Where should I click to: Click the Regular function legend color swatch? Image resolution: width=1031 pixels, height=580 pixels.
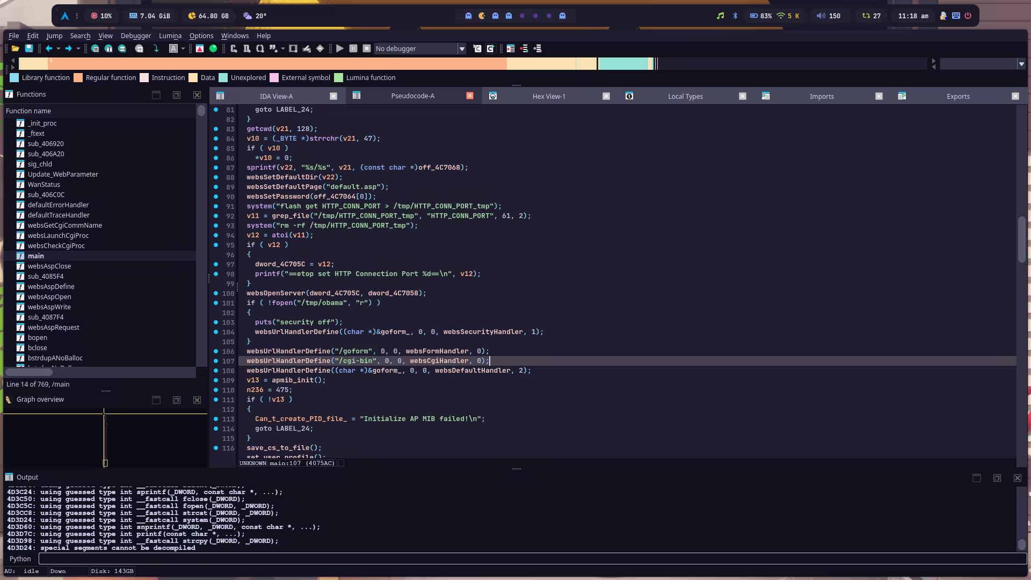coord(78,78)
